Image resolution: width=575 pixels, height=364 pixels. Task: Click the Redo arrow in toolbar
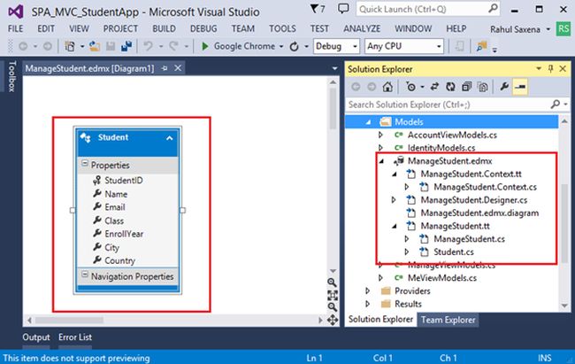point(173,46)
